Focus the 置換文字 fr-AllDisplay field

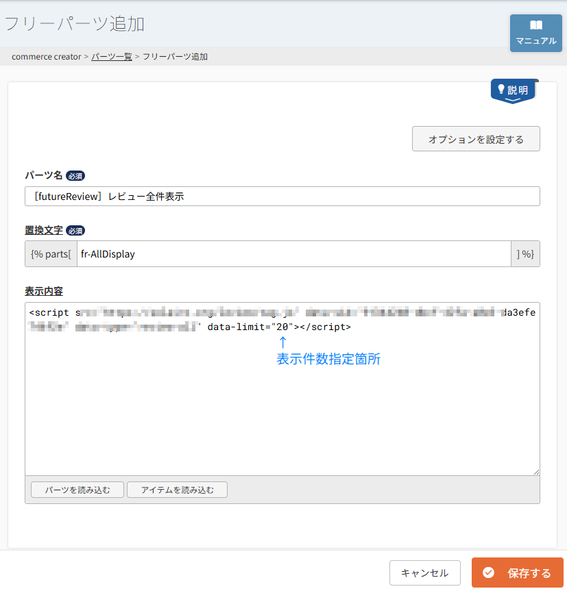294,254
